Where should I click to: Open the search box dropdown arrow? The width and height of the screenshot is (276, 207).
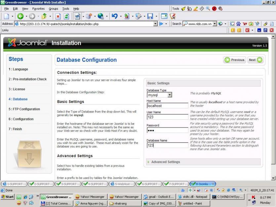pyautogui.click(x=215, y=24)
